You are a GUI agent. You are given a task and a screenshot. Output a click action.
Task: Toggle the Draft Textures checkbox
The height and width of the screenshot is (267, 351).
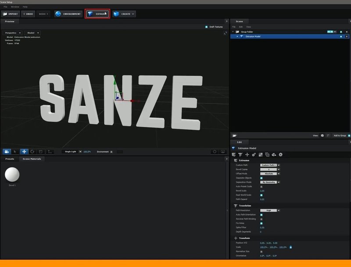tap(206, 27)
